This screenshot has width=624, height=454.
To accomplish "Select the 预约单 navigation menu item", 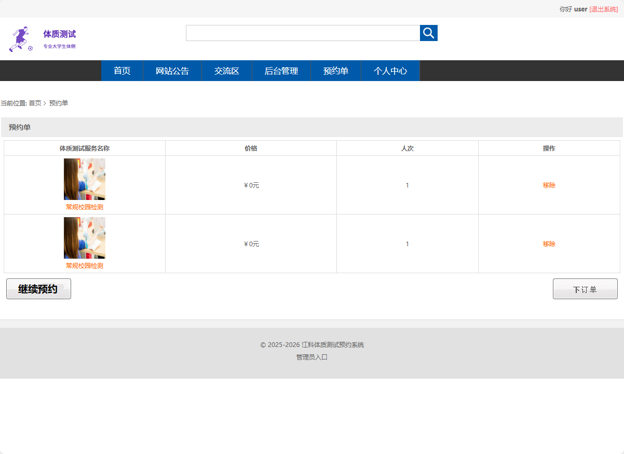I will [x=336, y=71].
